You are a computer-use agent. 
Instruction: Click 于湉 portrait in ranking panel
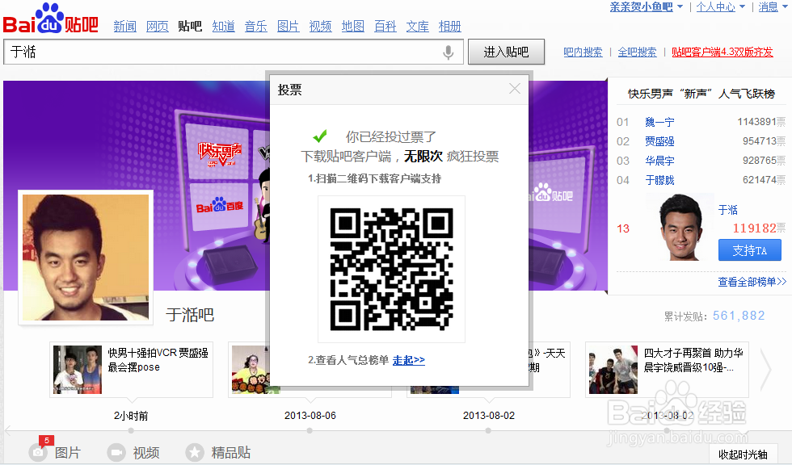[x=680, y=227]
